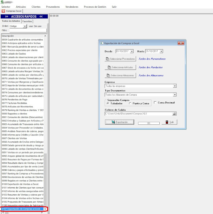Viewport: 213px width, 214px height.
Task: Select 0070 Listado de Ventas Trimestrales
Action: click(22, 79)
